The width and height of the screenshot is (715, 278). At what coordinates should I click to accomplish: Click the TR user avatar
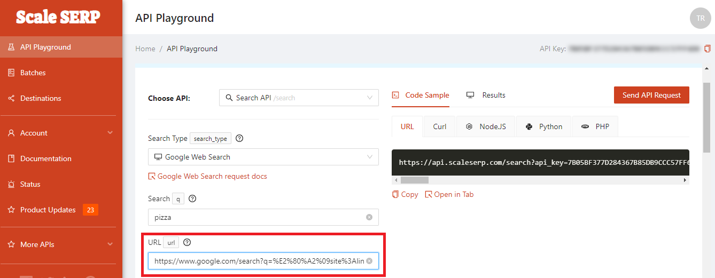701,18
